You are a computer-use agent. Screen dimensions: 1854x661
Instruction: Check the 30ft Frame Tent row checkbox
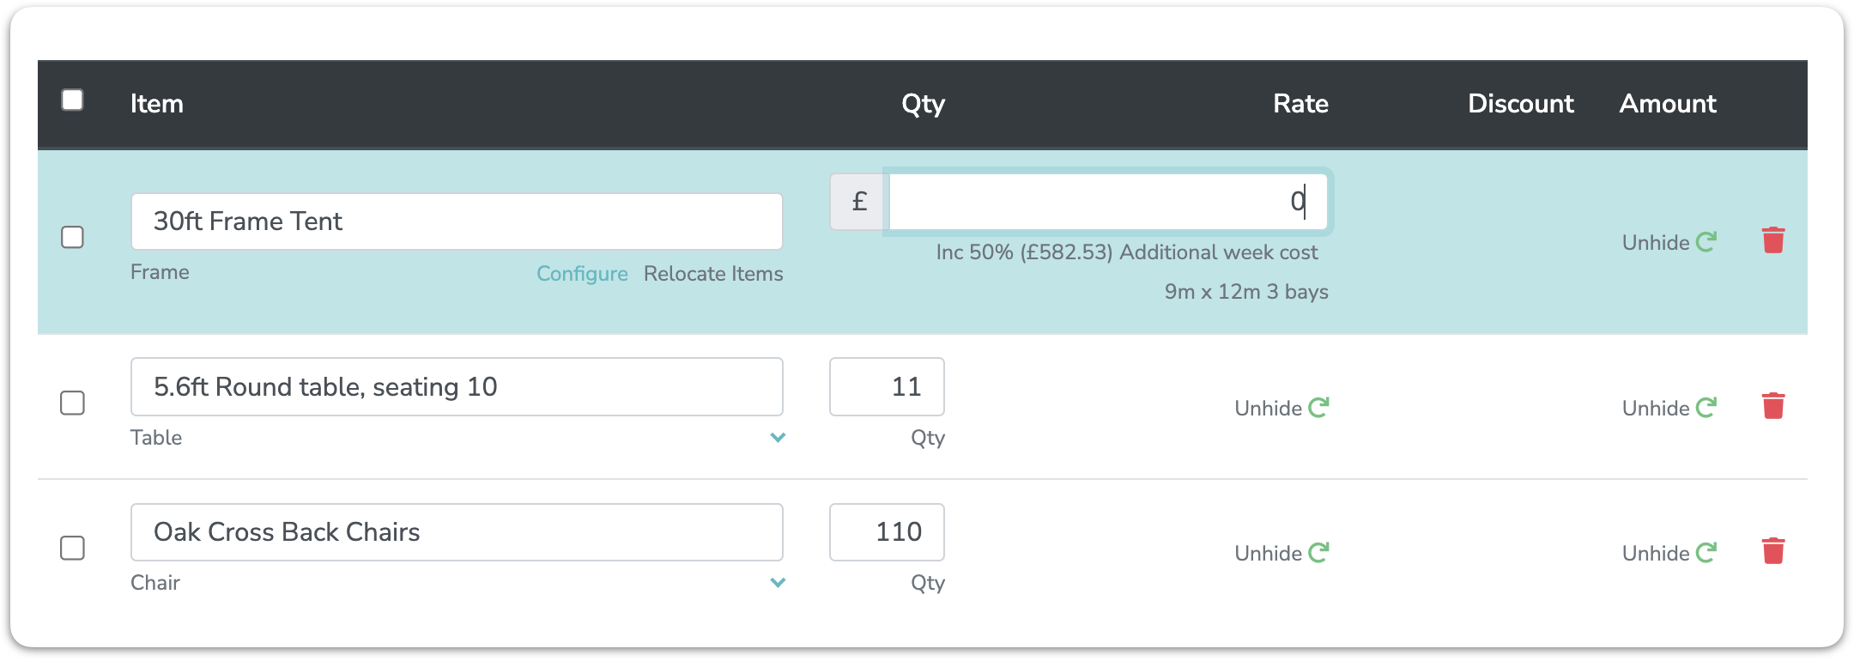click(x=73, y=237)
